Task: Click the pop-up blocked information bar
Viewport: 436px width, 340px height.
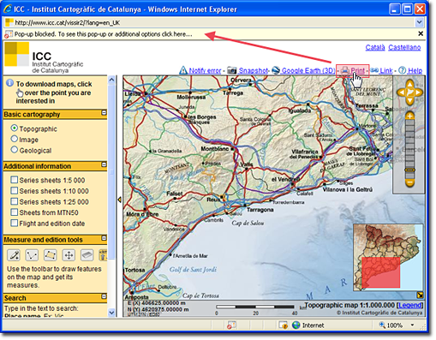Action: coord(212,34)
